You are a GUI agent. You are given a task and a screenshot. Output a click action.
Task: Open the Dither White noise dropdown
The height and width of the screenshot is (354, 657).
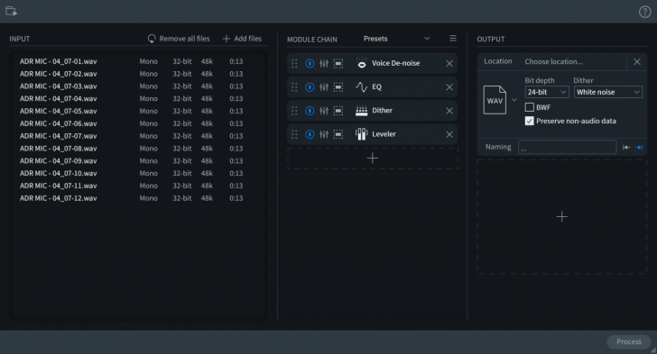point(608,92)
